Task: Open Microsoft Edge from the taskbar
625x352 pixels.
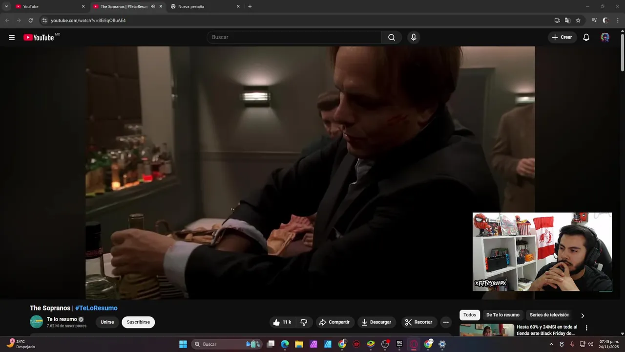Action: (285, 344)
